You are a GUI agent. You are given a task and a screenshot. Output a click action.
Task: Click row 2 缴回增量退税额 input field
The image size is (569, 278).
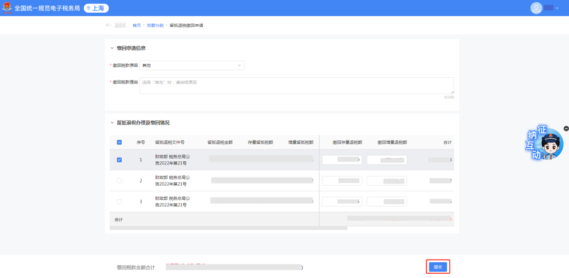pos(387,180)
